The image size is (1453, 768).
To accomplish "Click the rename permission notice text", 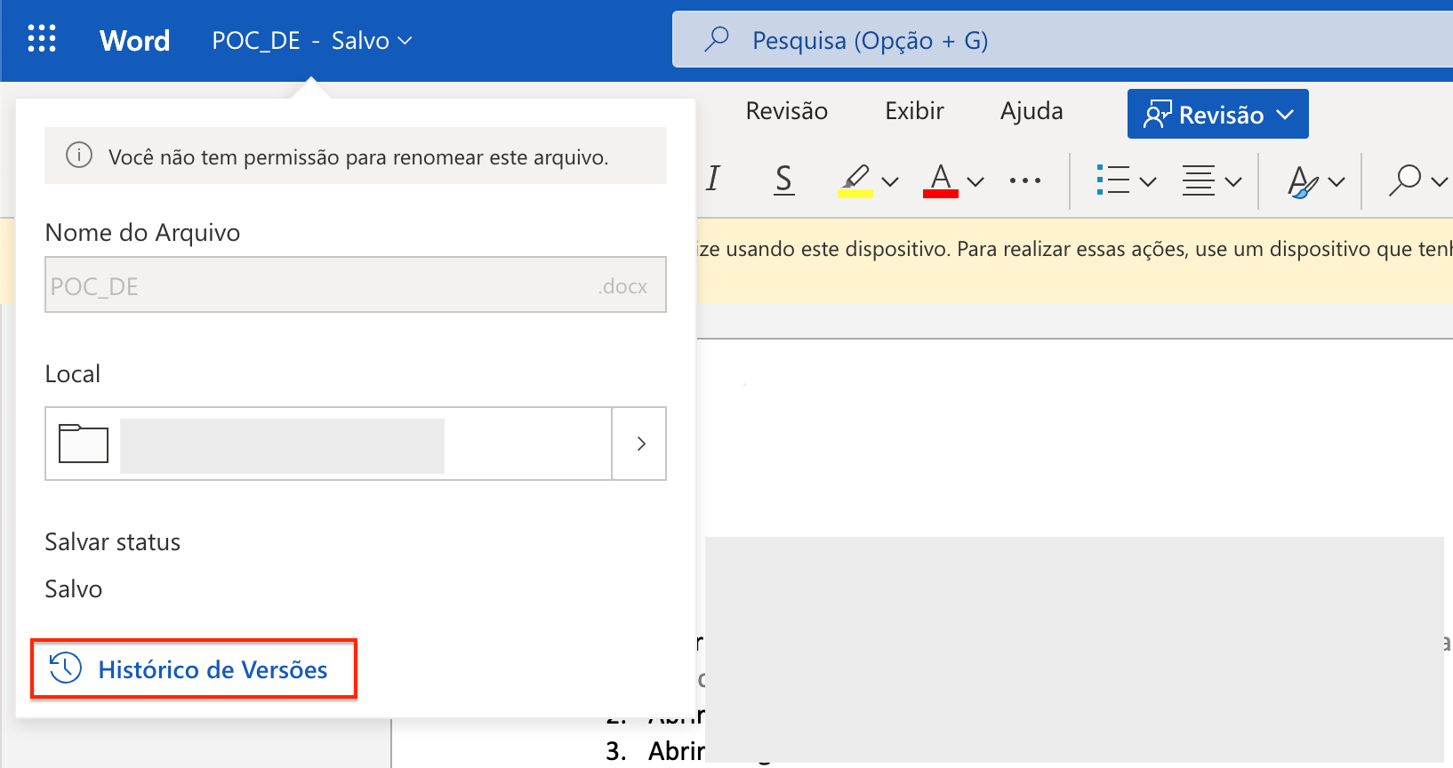I will tap(358, 157).
